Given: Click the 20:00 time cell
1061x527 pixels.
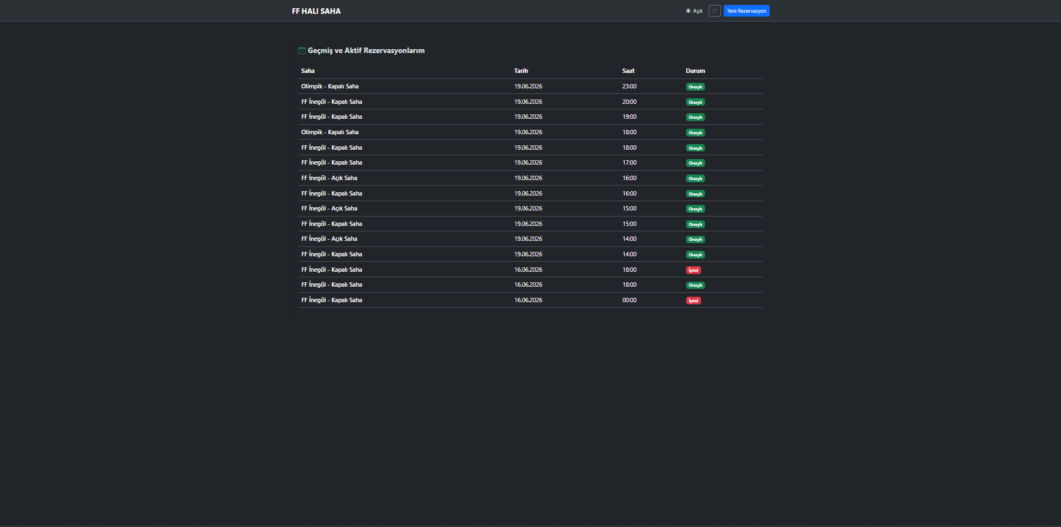Looking at the screenshot, I should tap(629, 102).
